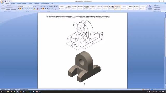Switch to the Вид ribbon tab
The image size is (166, 93).
coord(52,3)
